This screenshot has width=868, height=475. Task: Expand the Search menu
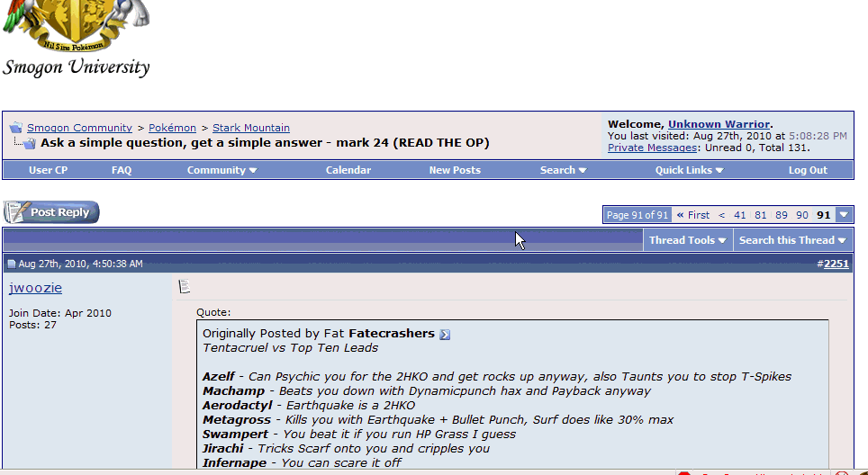563,170
